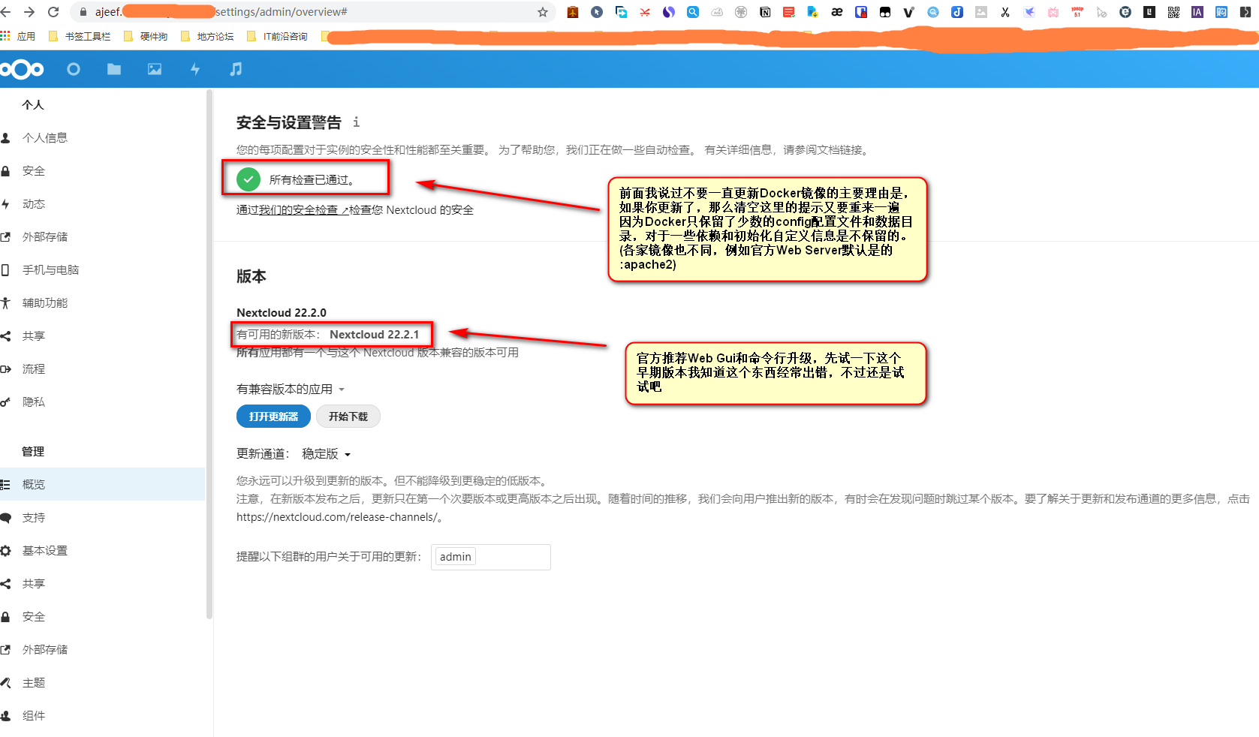
Task: Open 基本设置 under 管理
Action: (x=102, y=551)
